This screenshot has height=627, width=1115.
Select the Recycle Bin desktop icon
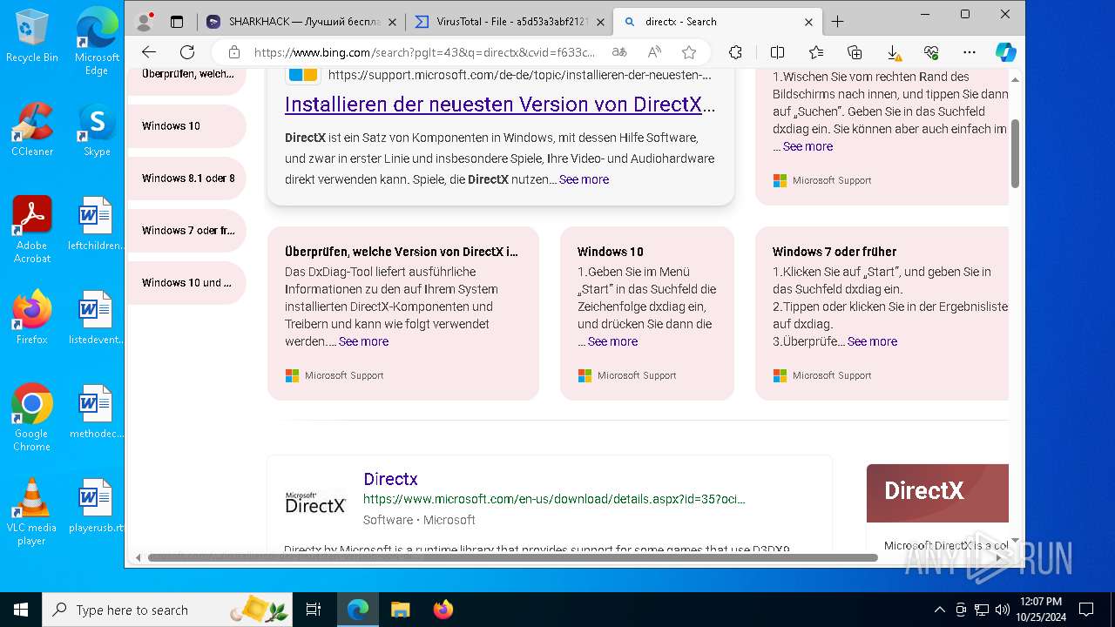pyautogui.click(x=32, y=36)
